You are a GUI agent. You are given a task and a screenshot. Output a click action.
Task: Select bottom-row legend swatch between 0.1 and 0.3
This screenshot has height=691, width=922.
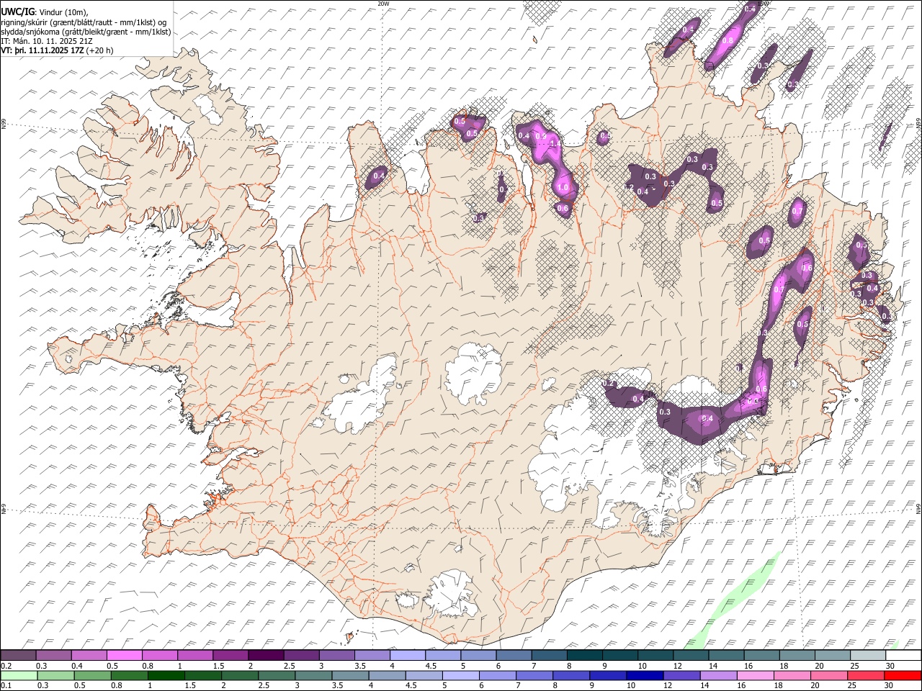[18, 675]
